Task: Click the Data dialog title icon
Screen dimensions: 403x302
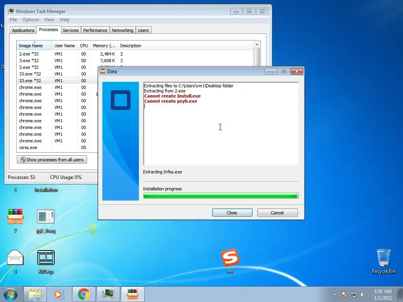Action: [103, 72]
